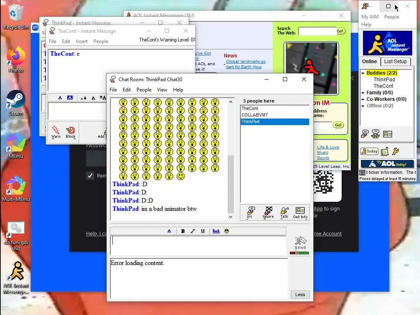Open the chat room File menu
420x315 pixels.
point(113,90)
